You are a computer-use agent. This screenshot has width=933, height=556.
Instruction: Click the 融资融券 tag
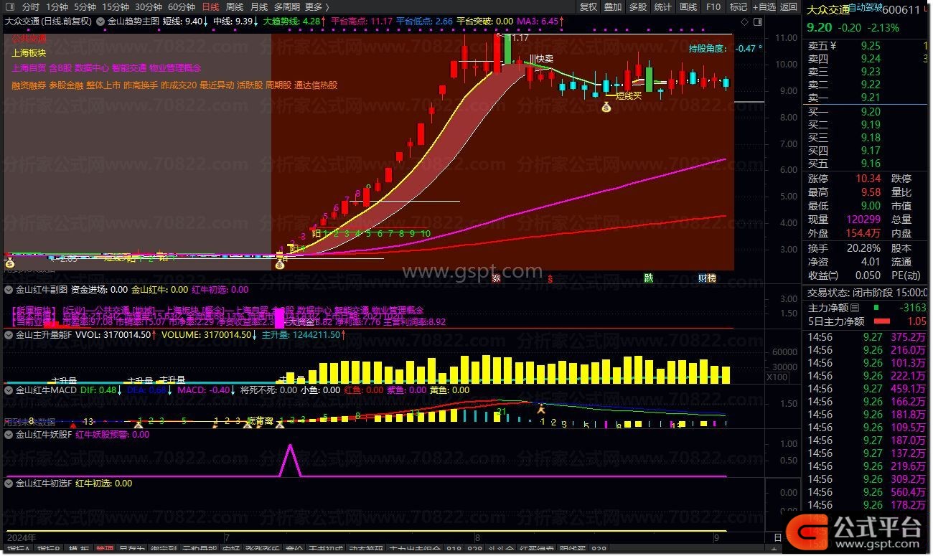pyautogui.click(x=29, y=85)
